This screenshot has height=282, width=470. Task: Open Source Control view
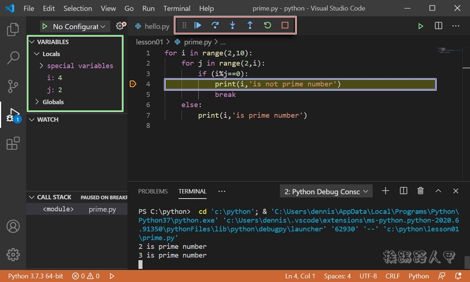point(13,86)
